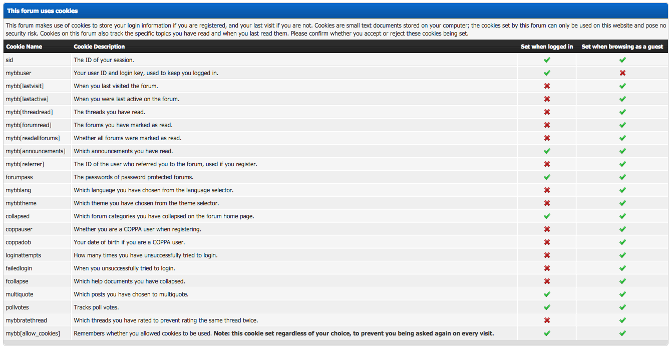
Task: Click the Cookie Description column header
Action: pos(99,47)
